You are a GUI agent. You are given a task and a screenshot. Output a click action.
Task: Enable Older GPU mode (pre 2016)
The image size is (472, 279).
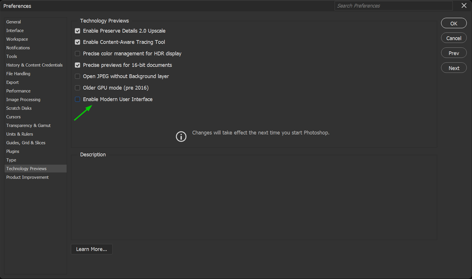[x=77, y=87]
